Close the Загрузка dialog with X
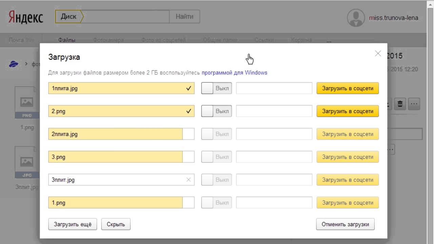 (378, 53)
